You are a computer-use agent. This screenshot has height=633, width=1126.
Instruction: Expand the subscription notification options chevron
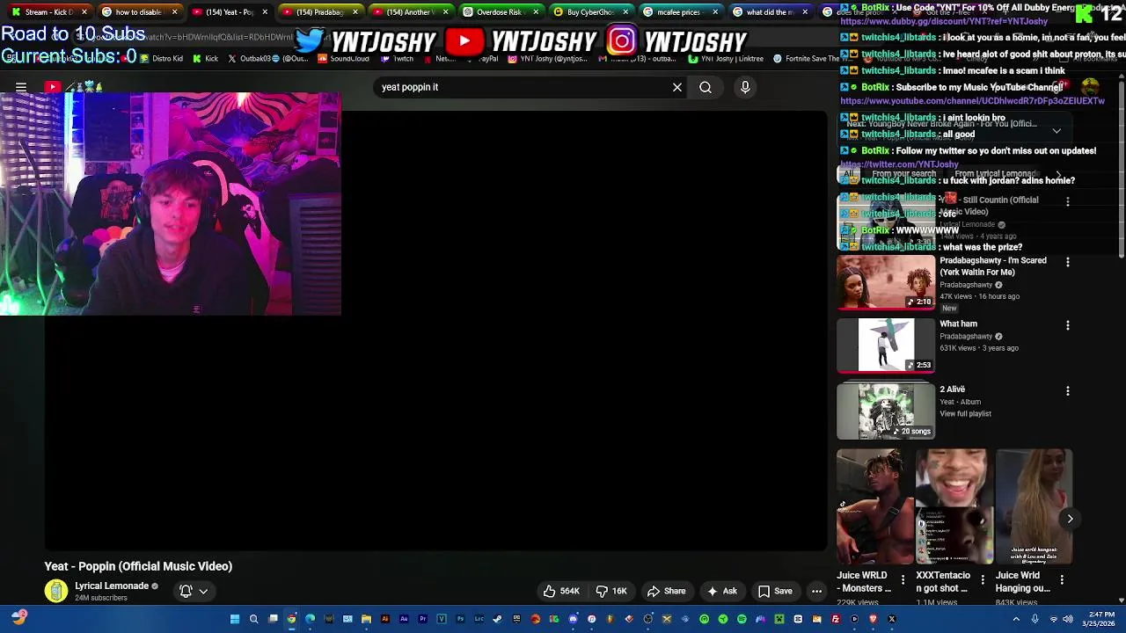tap(203, 591)
